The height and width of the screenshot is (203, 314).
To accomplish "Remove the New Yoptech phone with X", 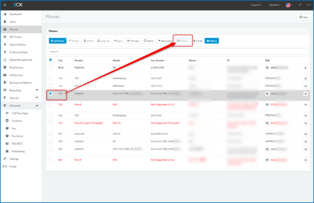I will click(305, 68).
